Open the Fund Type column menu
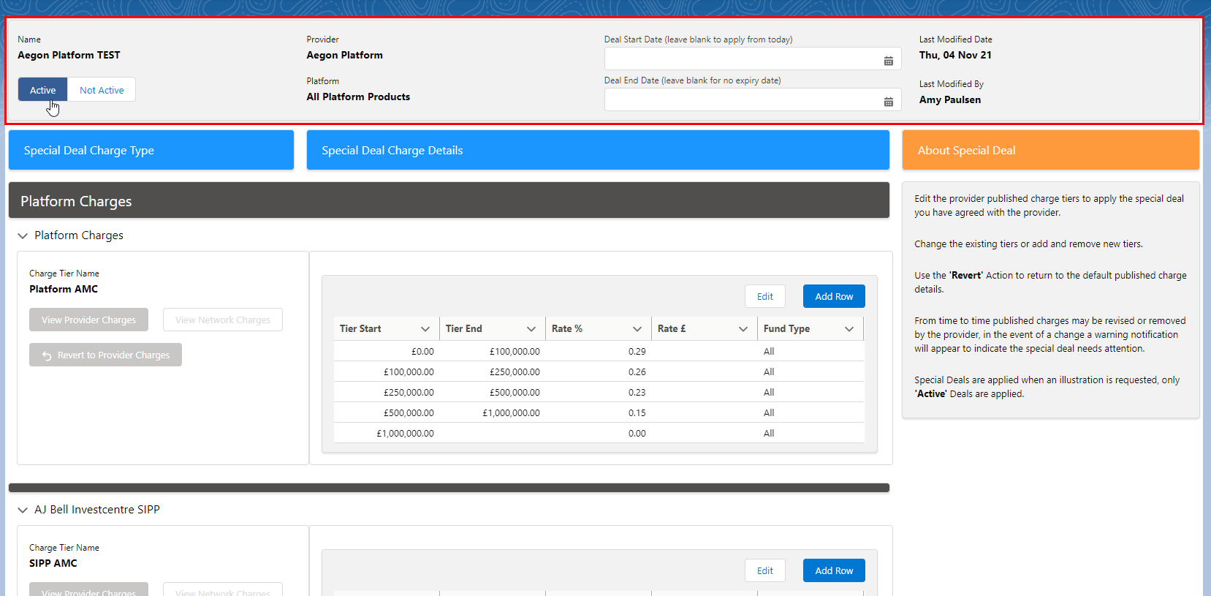1211x596 pixels. [849, 329]
